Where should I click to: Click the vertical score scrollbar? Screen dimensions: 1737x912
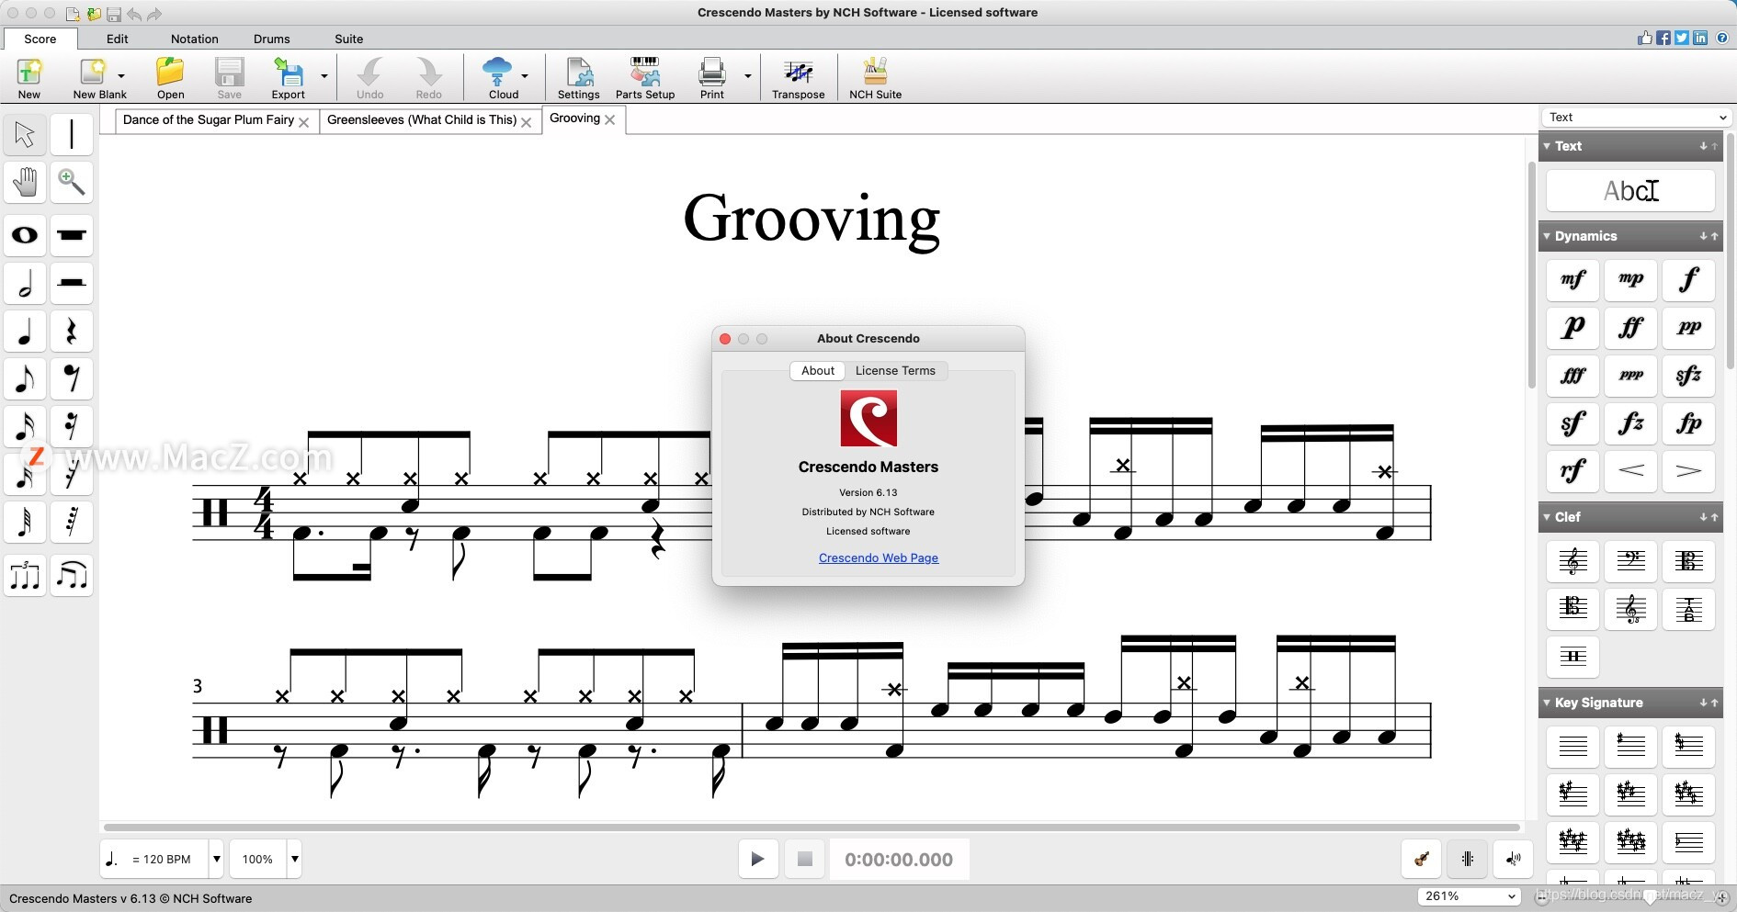coord(1531,276)
